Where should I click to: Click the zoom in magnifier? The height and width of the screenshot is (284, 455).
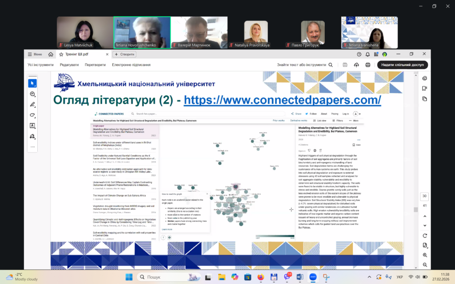[x=425, y=255]
